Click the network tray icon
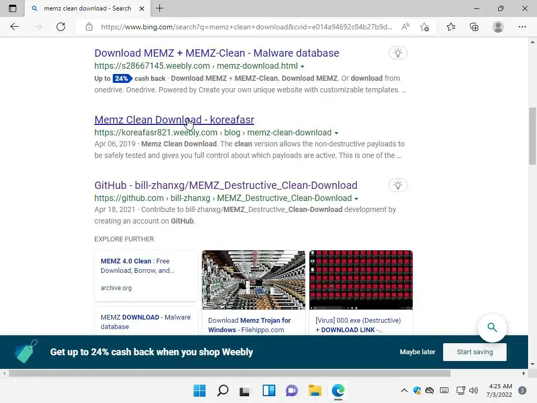The height and width of the screenshot is (403, 537). 460,390
